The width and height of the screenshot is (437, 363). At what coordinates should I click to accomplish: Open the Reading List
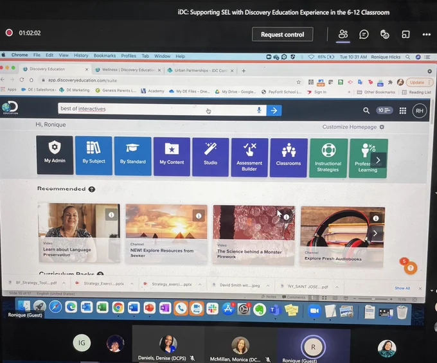(x=416, y=93)
